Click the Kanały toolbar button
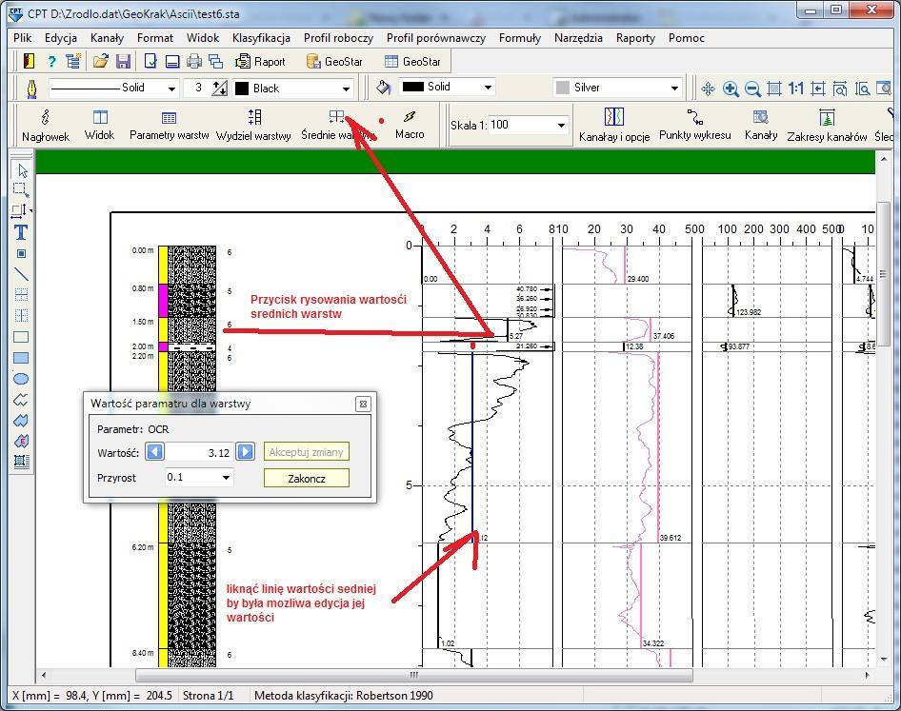Screen dimensions: 901x711 (761, 126)
